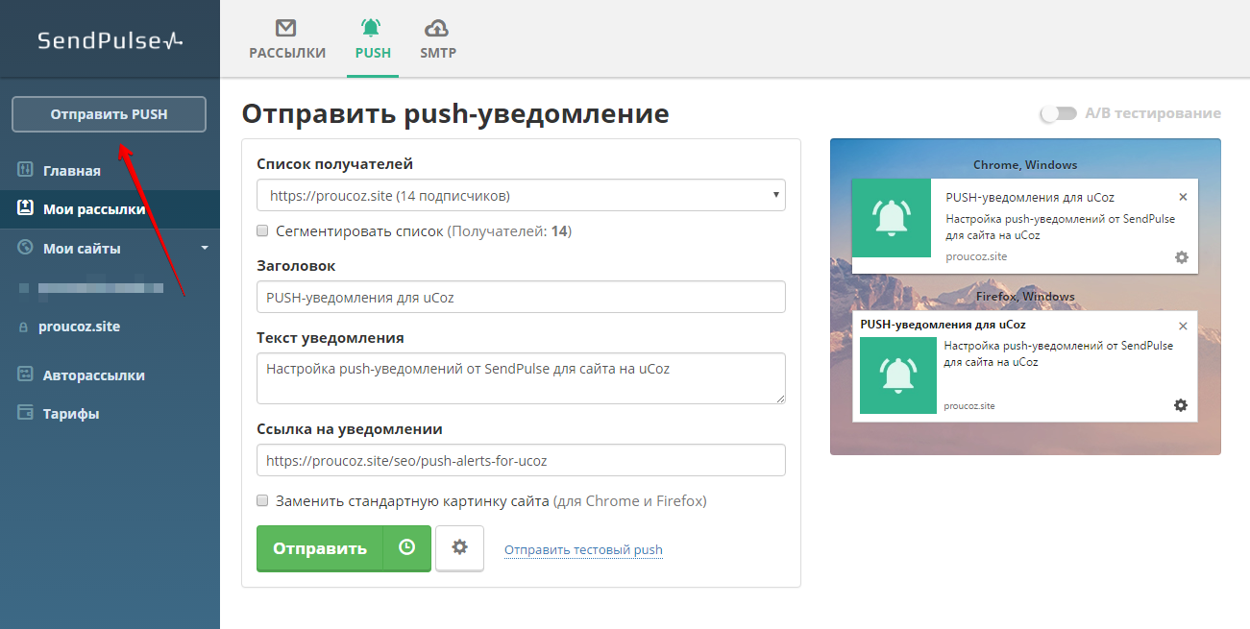
Task: Click the bell icon above PUSH
Action: click(x=372, y=27)
